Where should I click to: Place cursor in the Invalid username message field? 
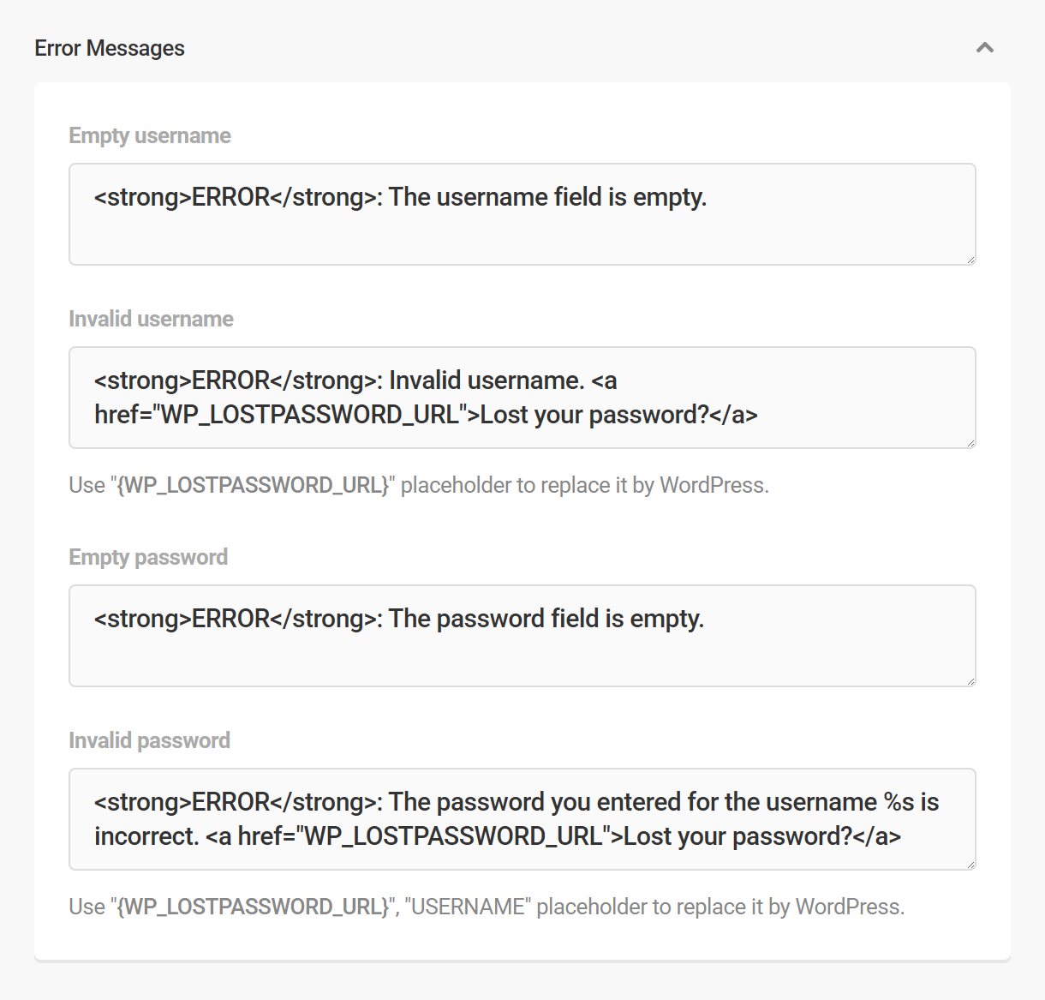pos(522,398)
